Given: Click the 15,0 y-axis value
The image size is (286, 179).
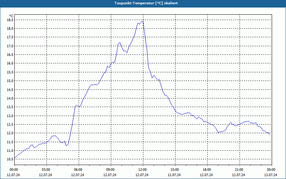Looking at the screenshot, I should click(10, 81).
